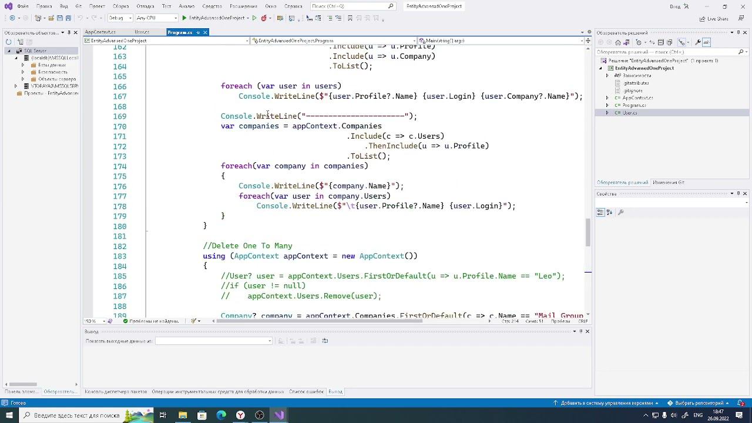Expand the AppContext.cs node in Solution Explorer
Screen dimensions: 752x423
[x=607, y=98]
